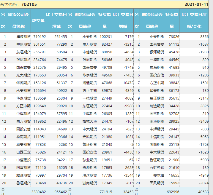Click the 持买单量 column header
Image resolution: width=213 pixels, height=195 pixels.
(x=105, y=20)
